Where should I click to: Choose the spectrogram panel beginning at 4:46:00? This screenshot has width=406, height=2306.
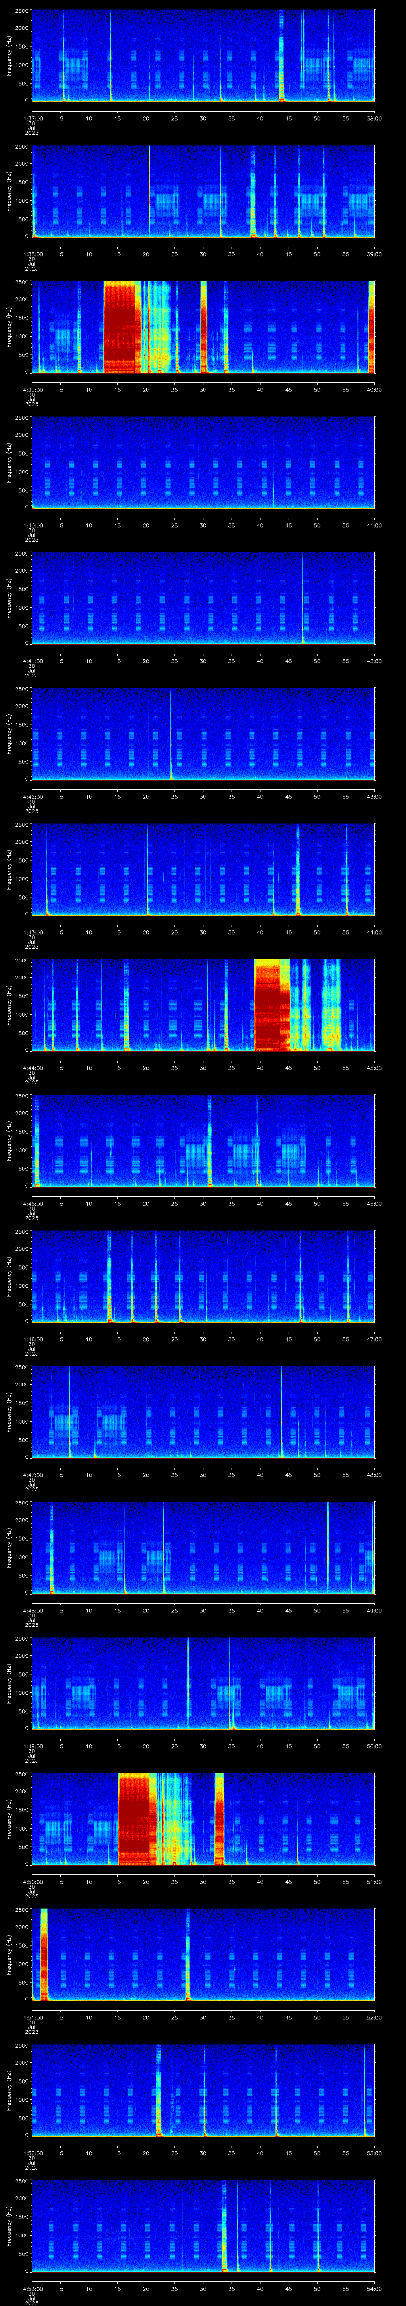pyautogui.click(x=203, y=1276)
